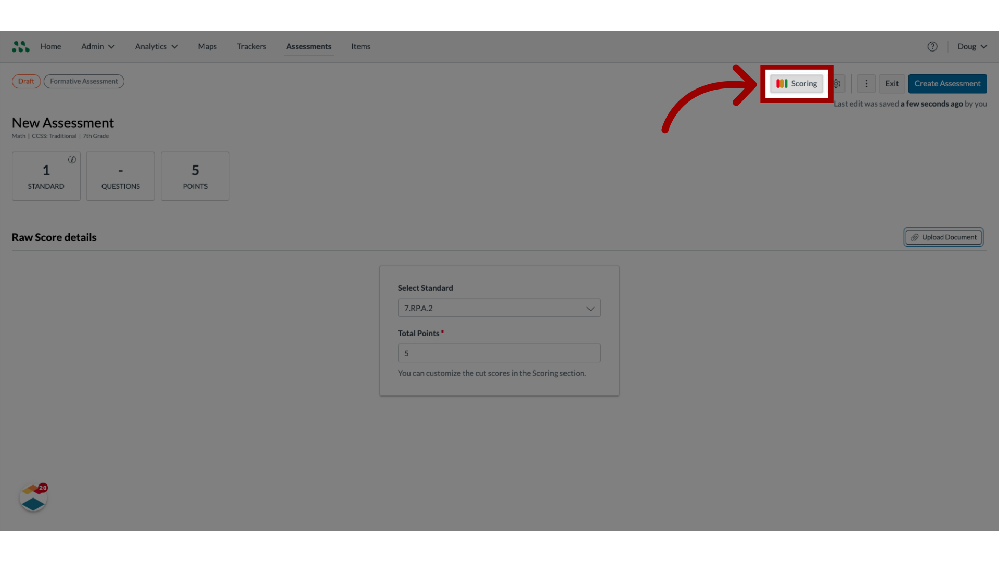Click the more options vertical dots icon

(866, 83)
